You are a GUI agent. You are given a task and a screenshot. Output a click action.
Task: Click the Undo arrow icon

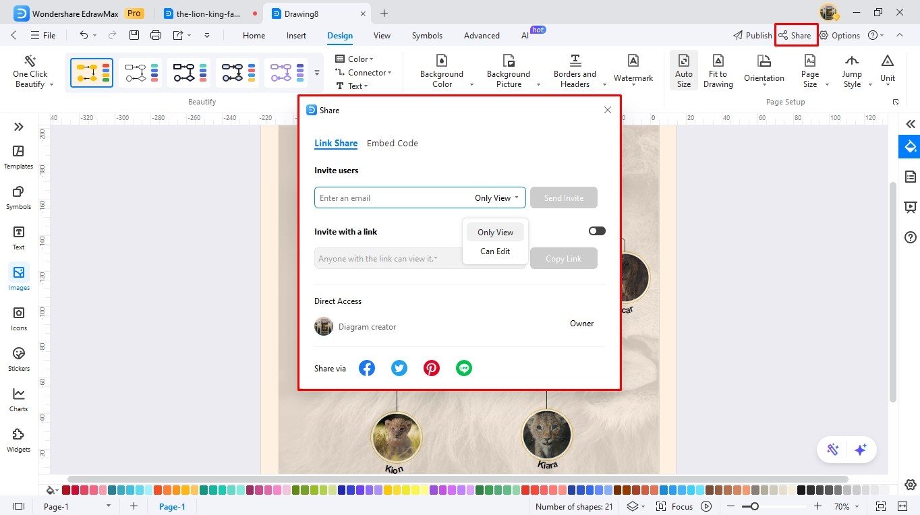pyautogui.click(x=84, y=35)
